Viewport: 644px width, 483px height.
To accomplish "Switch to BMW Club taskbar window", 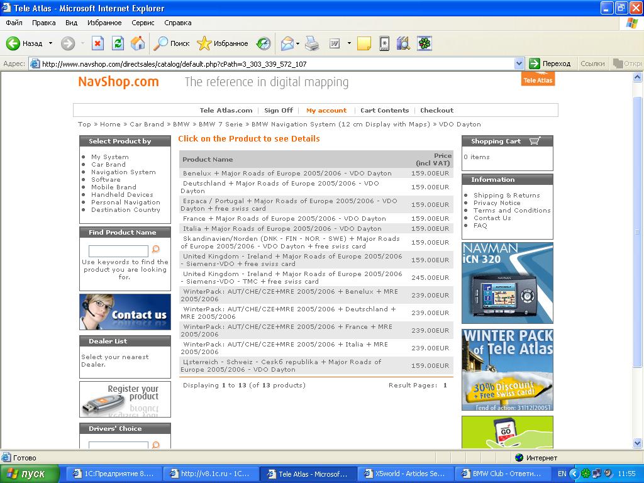I will pyautogui.click(x=502, y=474).
